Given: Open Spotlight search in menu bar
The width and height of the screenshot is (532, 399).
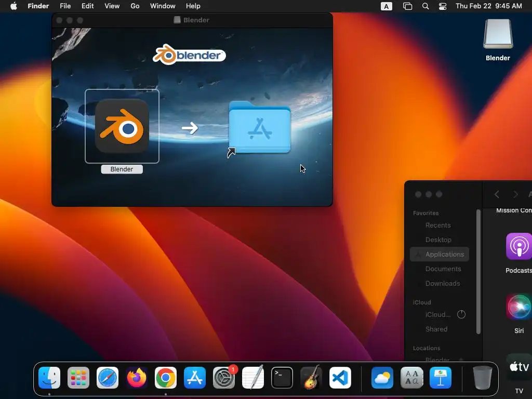Looking at the screenshot, I should point(425,6).
